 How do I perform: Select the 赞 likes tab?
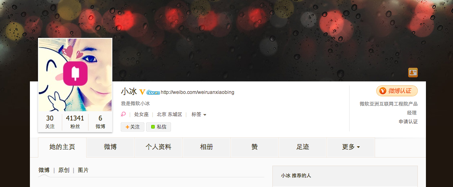255,147
